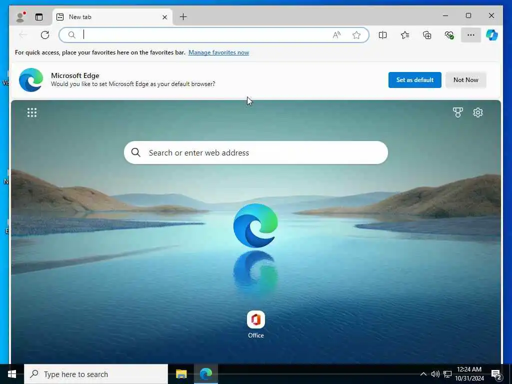Show hidden system tray icons chevron
Screen dimensions: 512x384
[423, 374]
